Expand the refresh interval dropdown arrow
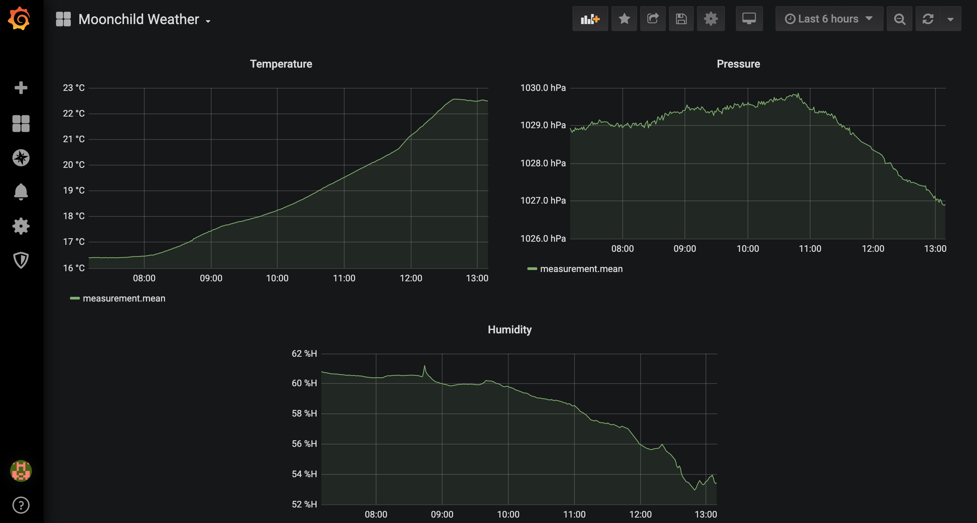The height and width of the screenshot is (523, 977). click(951, 19)
